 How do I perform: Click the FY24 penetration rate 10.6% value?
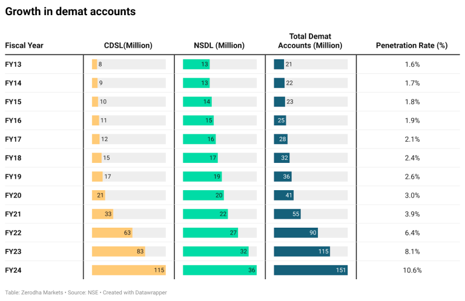412,270
